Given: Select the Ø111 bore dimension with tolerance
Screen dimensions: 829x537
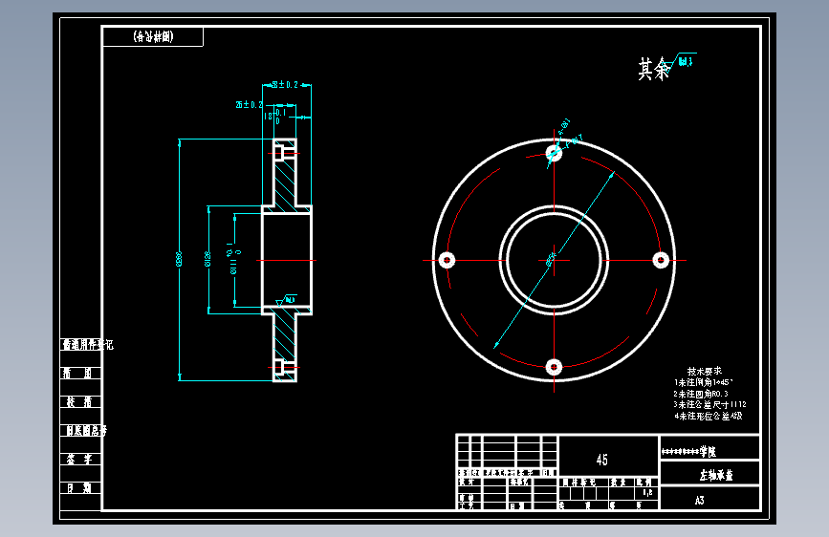Looking at the screenshot, I should [234, 258].
